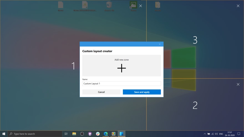
Task: Open File Explorer from the taskbar
Action: click(74, 134)
